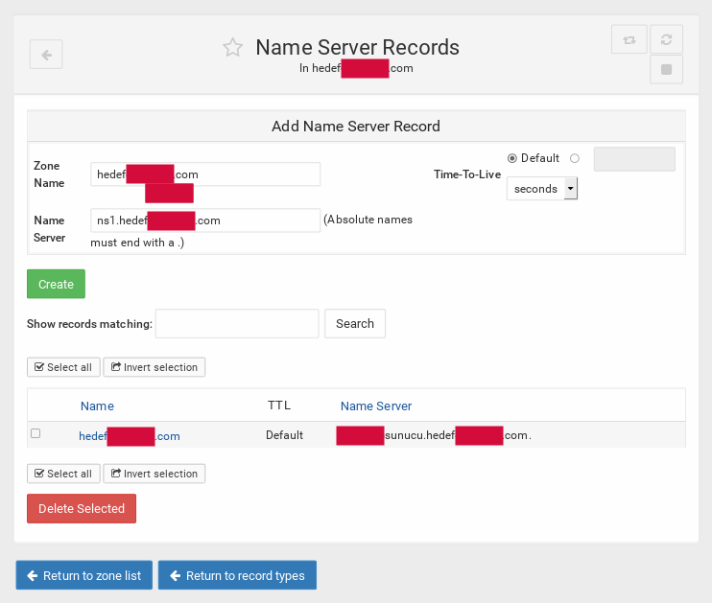Select the Default Time-To-Live radio button
The image size is (712, 603).
pos(511,158)
